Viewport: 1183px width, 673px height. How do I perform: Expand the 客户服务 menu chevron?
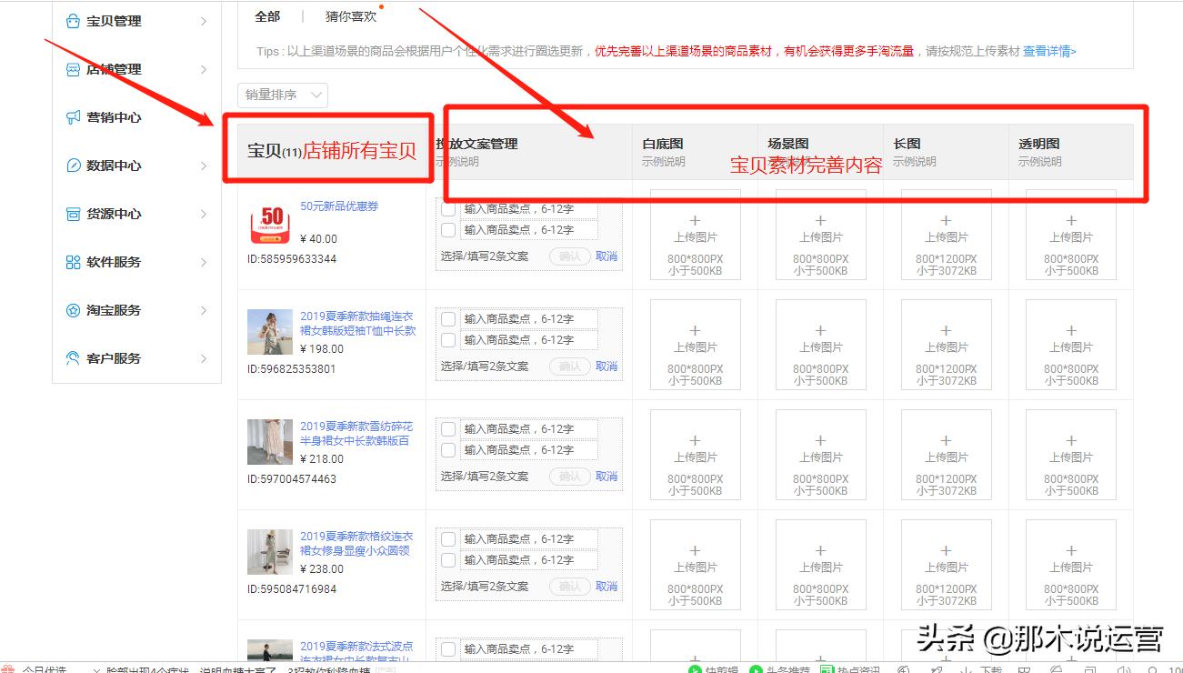tap(205, 357)
